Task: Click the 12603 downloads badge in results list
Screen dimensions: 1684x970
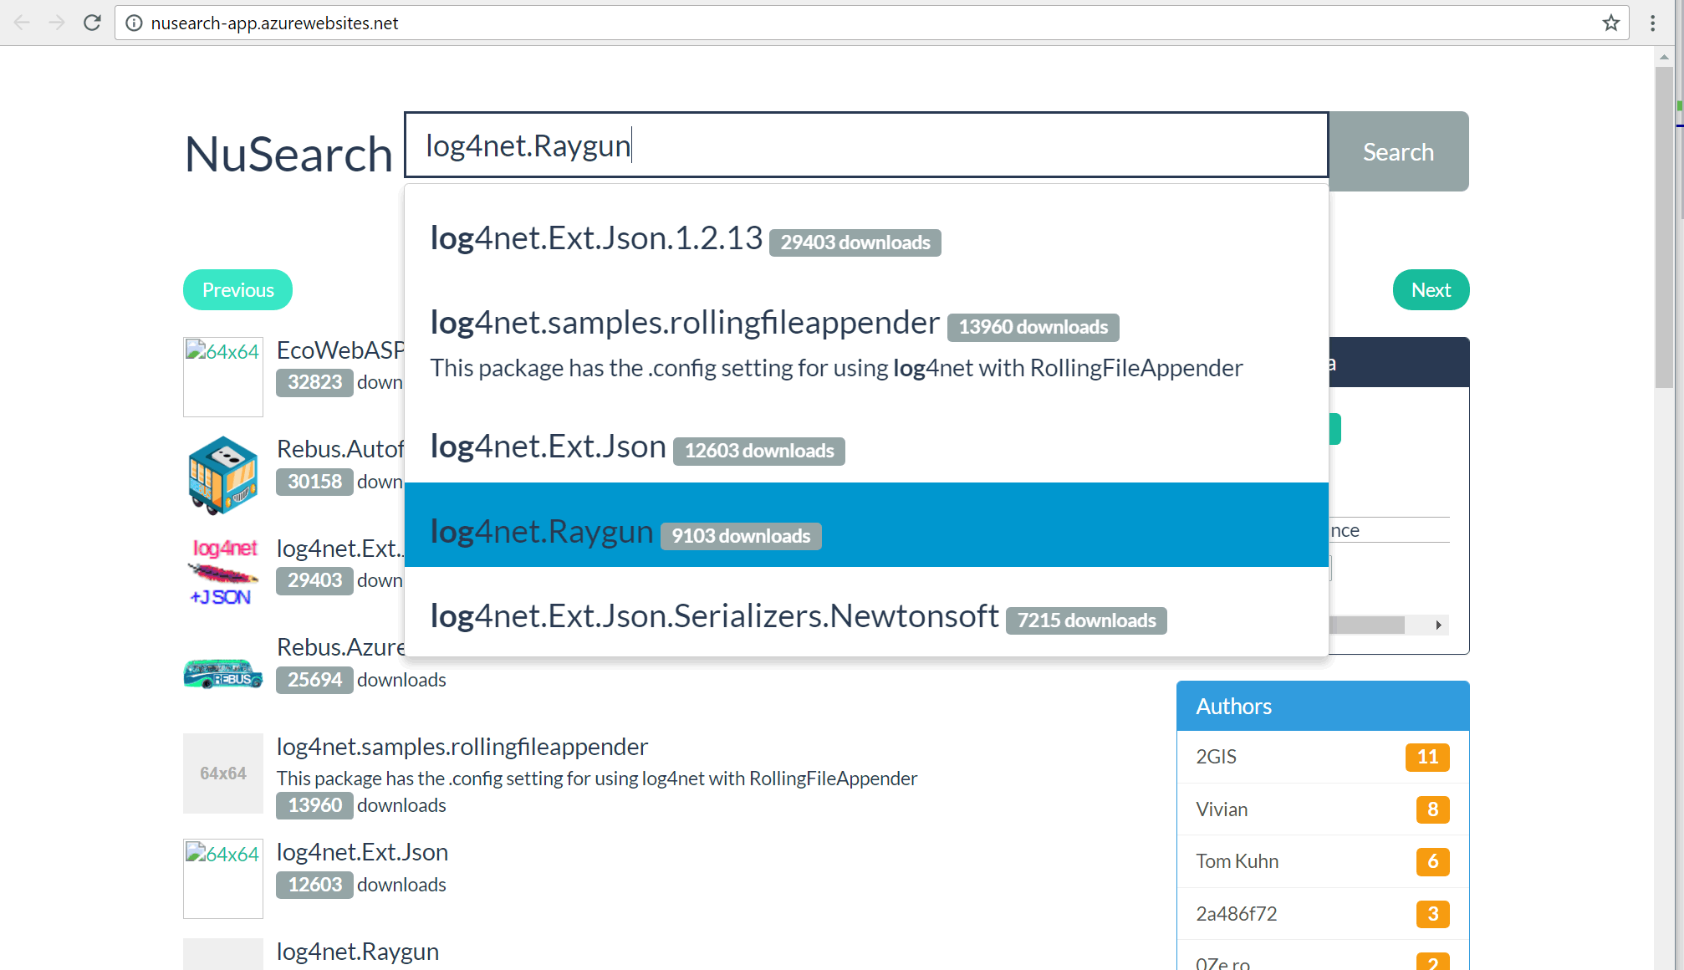Action: [x=314, y=885]
